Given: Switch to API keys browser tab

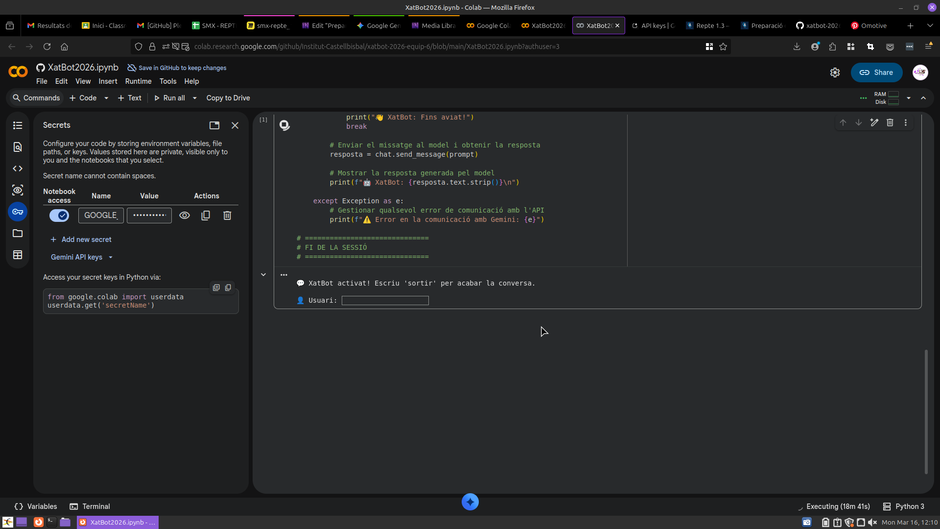Looking at the screenshot, I should [653, 25].
